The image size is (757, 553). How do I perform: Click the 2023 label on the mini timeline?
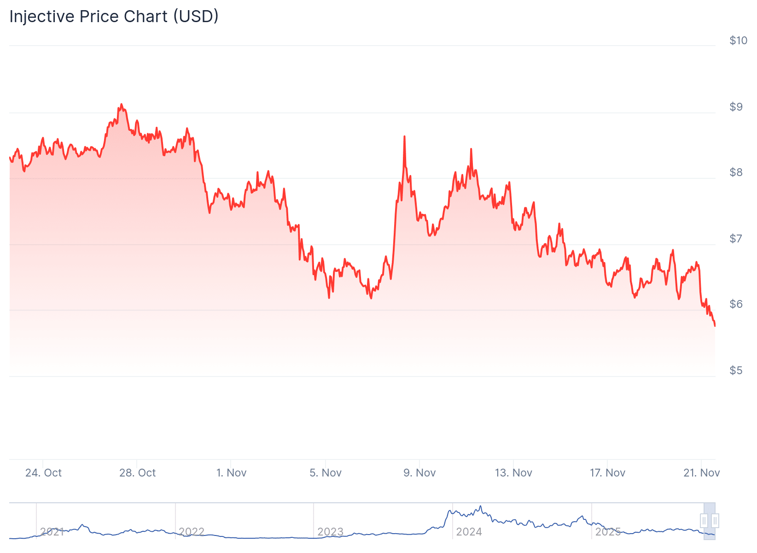pos(332,531)
